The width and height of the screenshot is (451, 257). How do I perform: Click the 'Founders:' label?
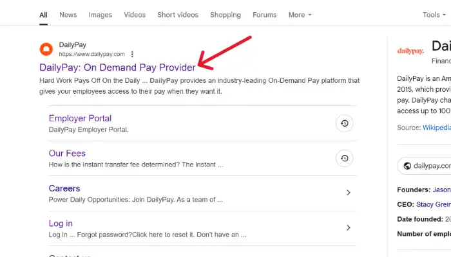(x=414, y=190)
